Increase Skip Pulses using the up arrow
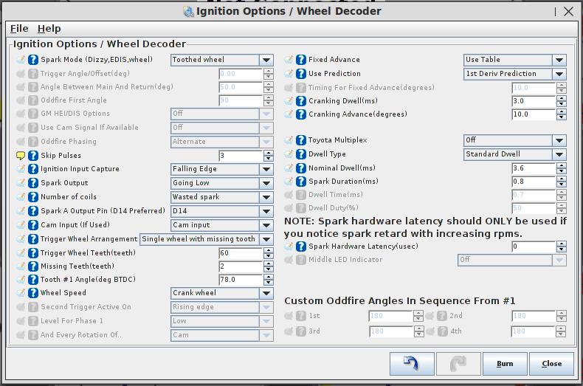This screenshot has width=583, height=386. [x=268, y=153]
